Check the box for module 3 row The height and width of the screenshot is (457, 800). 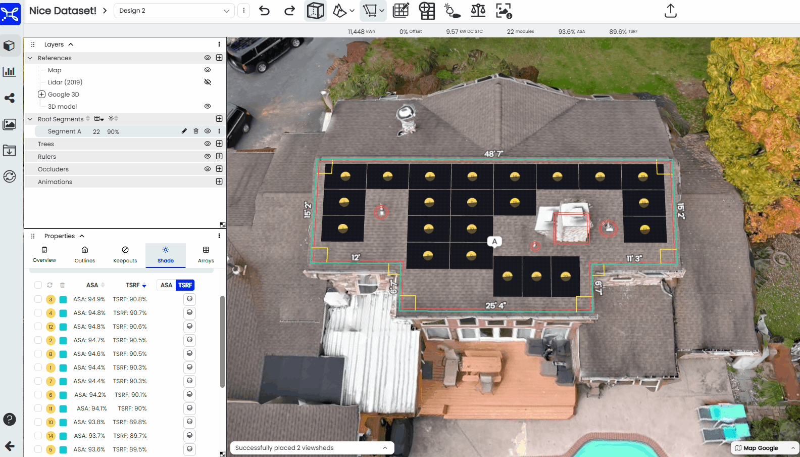(x=38, y=299)
